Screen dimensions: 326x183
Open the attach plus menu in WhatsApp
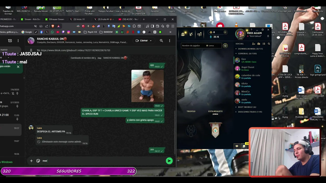[x=31, y=161]
